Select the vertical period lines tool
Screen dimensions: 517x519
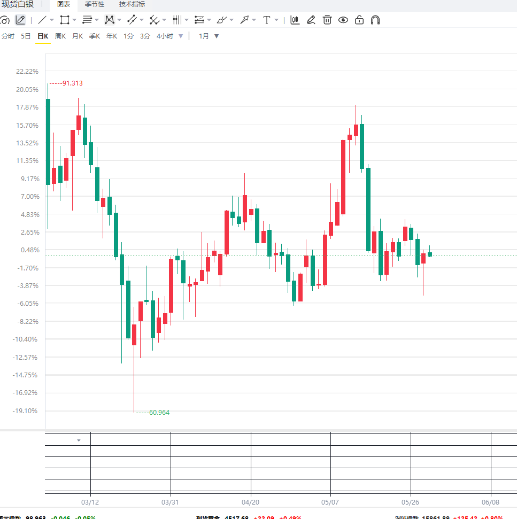click(x=177, y=20)
